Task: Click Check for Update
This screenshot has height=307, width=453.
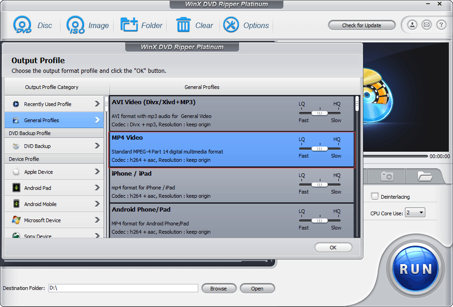Action: point(362,25)
